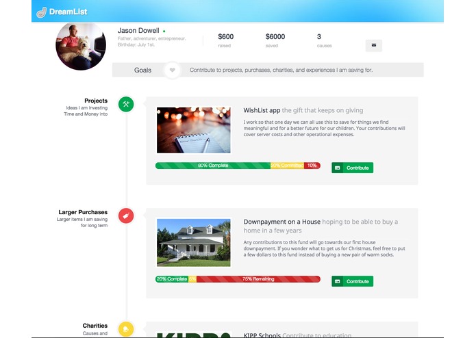Click the card icon on WishList Contribute

pyautogui.click(x=337, y=168)
